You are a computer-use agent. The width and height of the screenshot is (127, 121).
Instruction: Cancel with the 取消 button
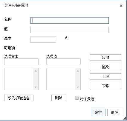point(115,112)
